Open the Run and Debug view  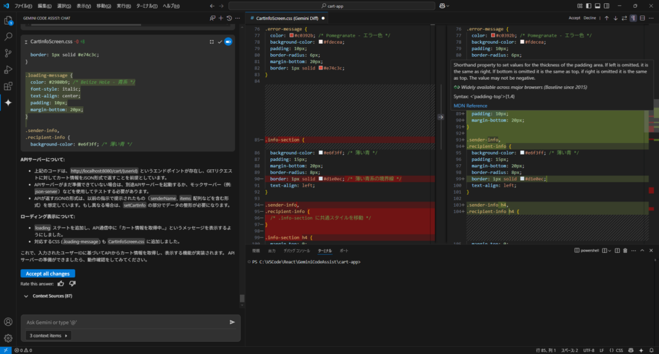(8, 70)
